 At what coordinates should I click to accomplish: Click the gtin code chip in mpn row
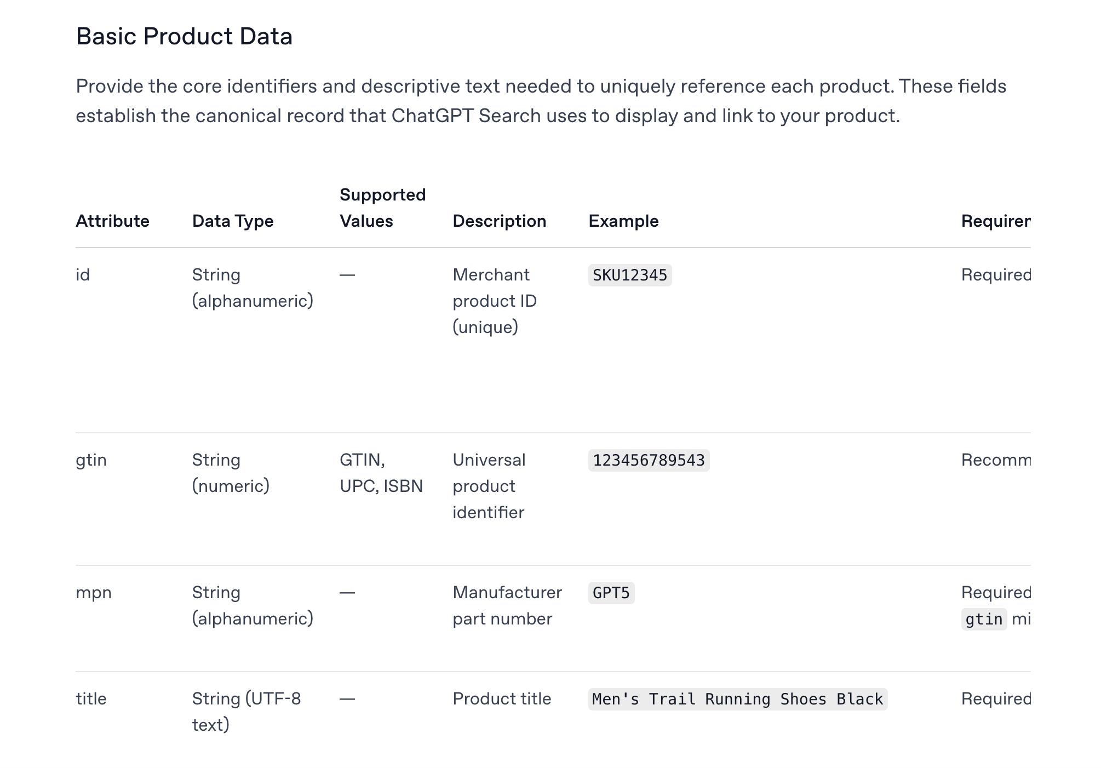984,619
